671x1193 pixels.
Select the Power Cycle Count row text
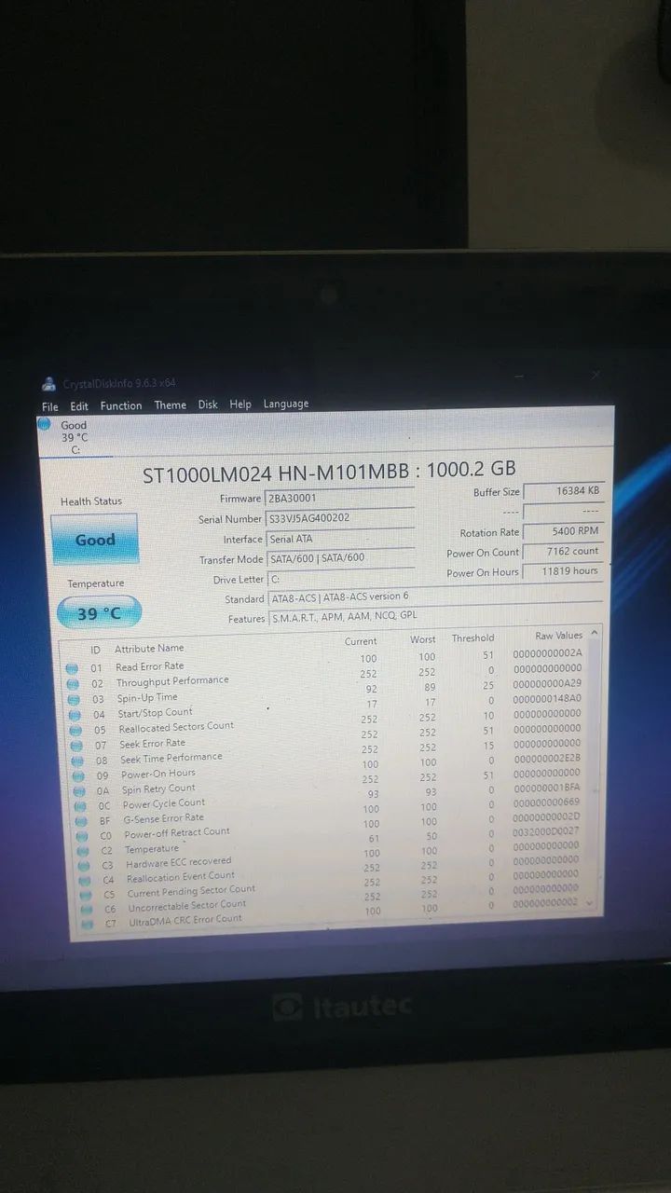(164, 803)
